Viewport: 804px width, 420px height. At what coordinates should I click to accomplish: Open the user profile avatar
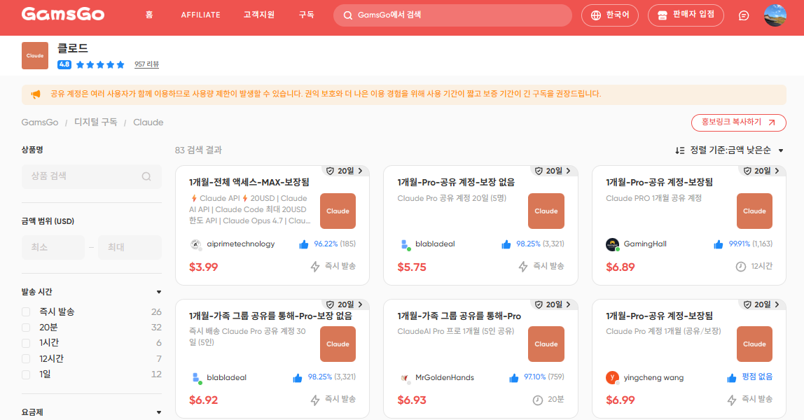[775, 15]
